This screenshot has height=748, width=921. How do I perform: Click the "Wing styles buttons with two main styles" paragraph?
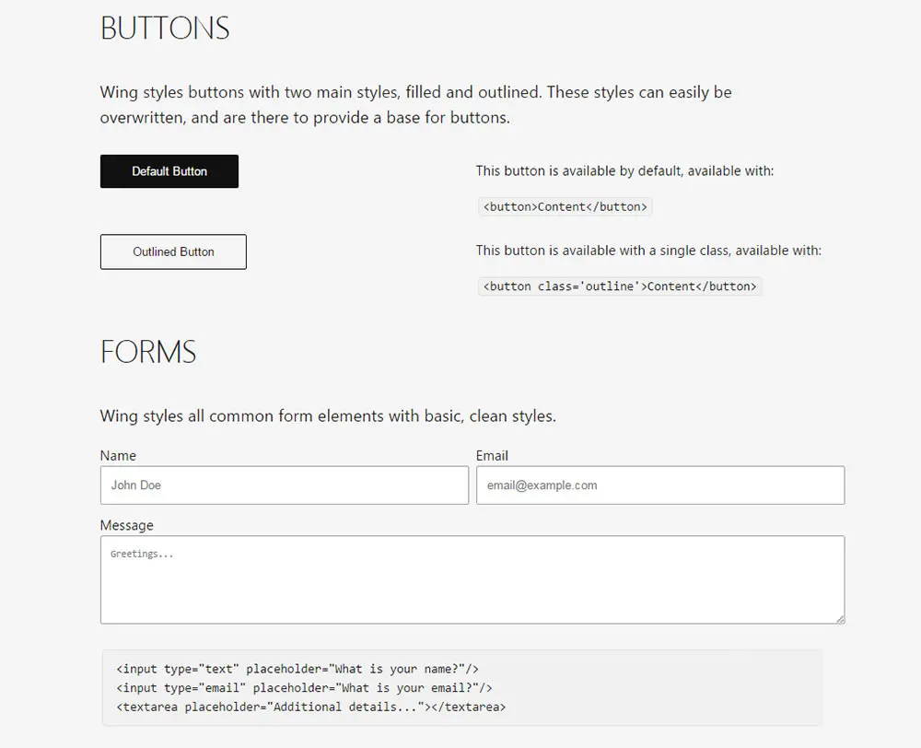tap(416, 105)
